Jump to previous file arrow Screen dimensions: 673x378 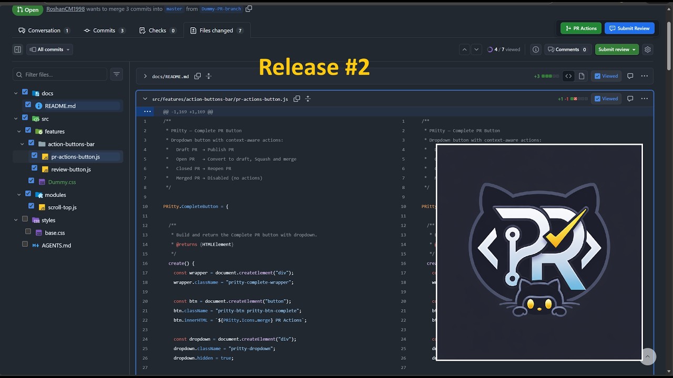pyautogui.click(x=464, y=49)
